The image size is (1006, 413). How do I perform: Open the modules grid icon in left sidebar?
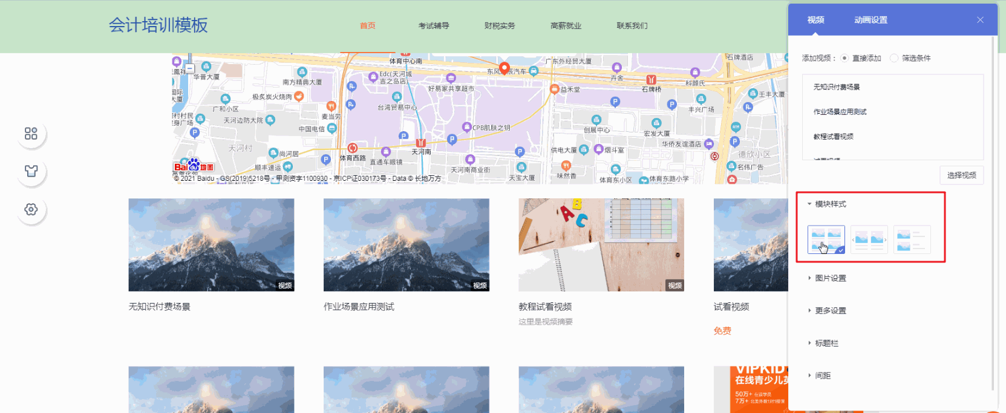point(31,134)
